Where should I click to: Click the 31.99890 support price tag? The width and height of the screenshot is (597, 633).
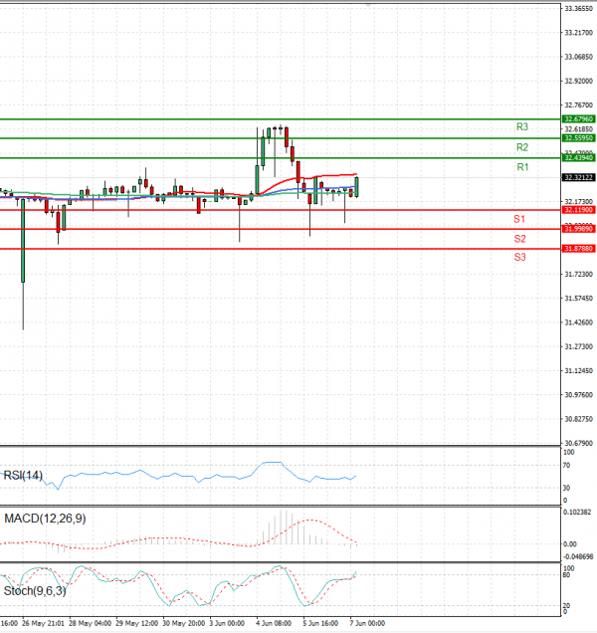click(x=578, y=229)
